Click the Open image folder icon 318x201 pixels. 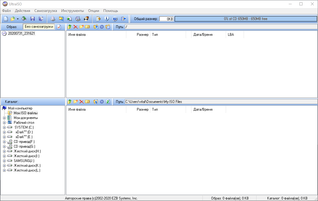coord(13,19)
